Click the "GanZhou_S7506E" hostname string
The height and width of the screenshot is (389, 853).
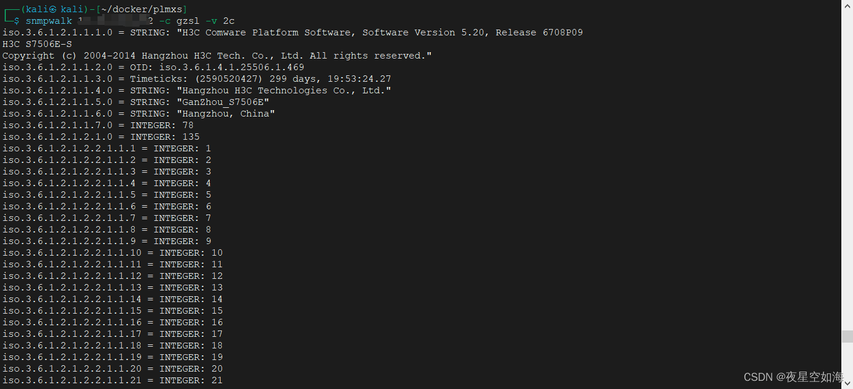[x=225, y=102]
